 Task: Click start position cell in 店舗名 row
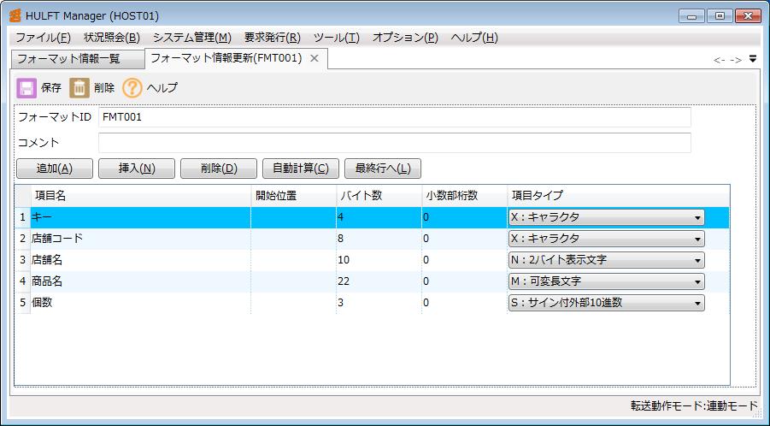point(293,260)
